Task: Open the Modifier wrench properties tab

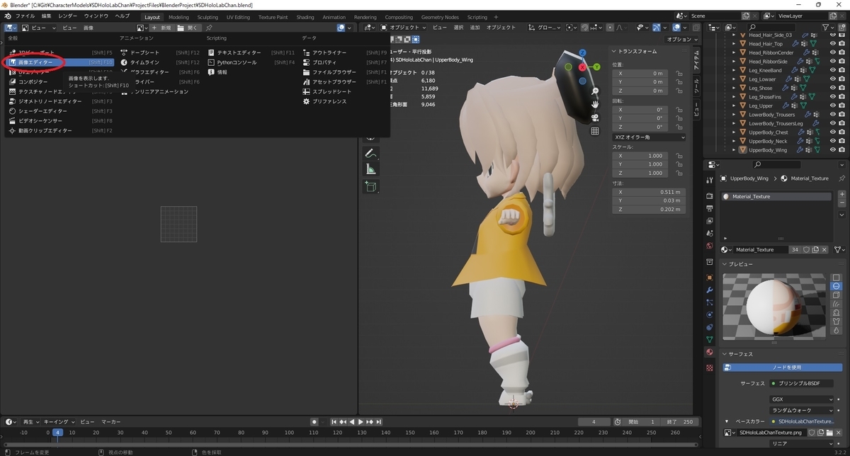Action: [710, 290]
